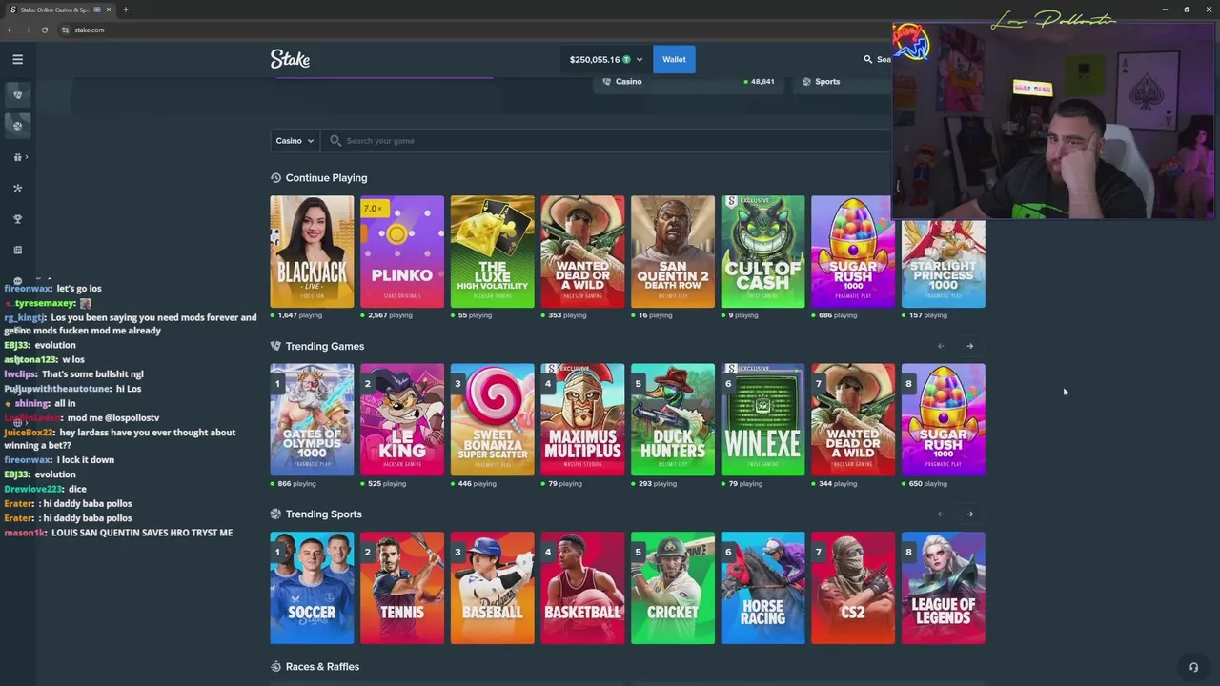The image size is (1220, 686).
Task: Open The Luxe High Volatility game
Action: tap(492, 252)
